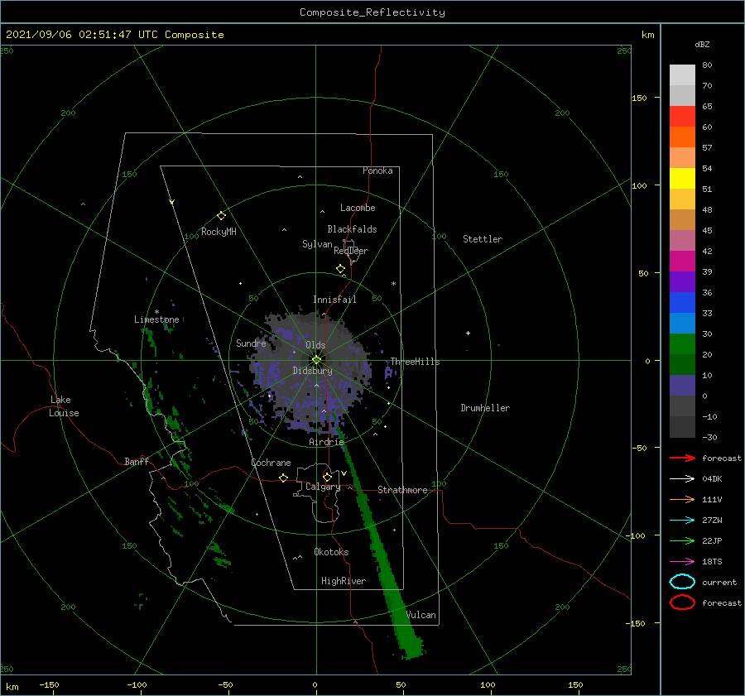Viewport: 745px width, 696px height.
Task: Click the Ponoka city label
Action: pyautogui.click(x=377, y=170)
